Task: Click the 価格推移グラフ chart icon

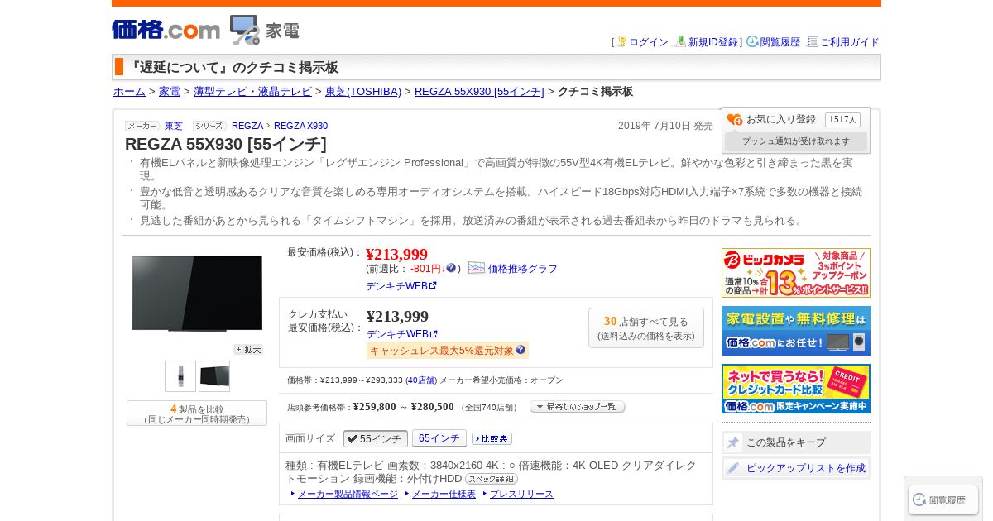Action: tap(477, 268)
